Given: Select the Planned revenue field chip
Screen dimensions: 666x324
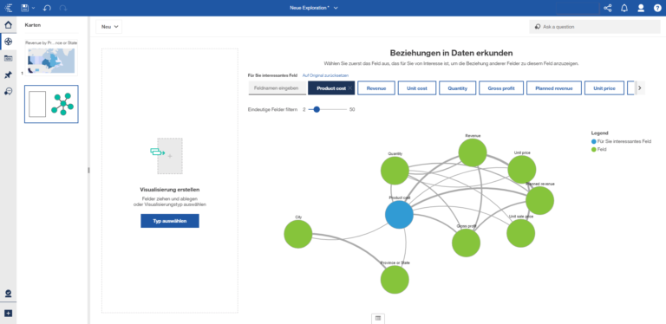Looking at the screenshot, I should pyautogui.click(x=554, y=88).
